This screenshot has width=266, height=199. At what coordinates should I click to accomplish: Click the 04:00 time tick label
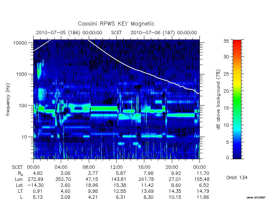[61, 167]
